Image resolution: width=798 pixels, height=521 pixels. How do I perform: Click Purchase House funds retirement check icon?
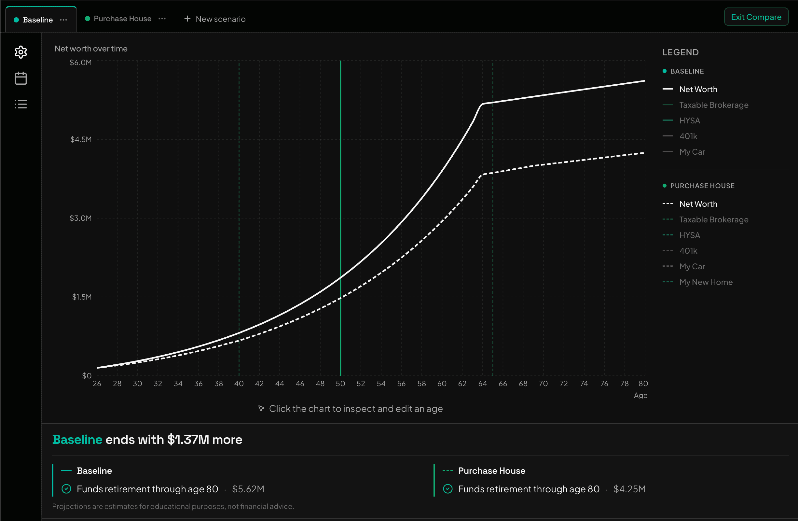(447, 489)
